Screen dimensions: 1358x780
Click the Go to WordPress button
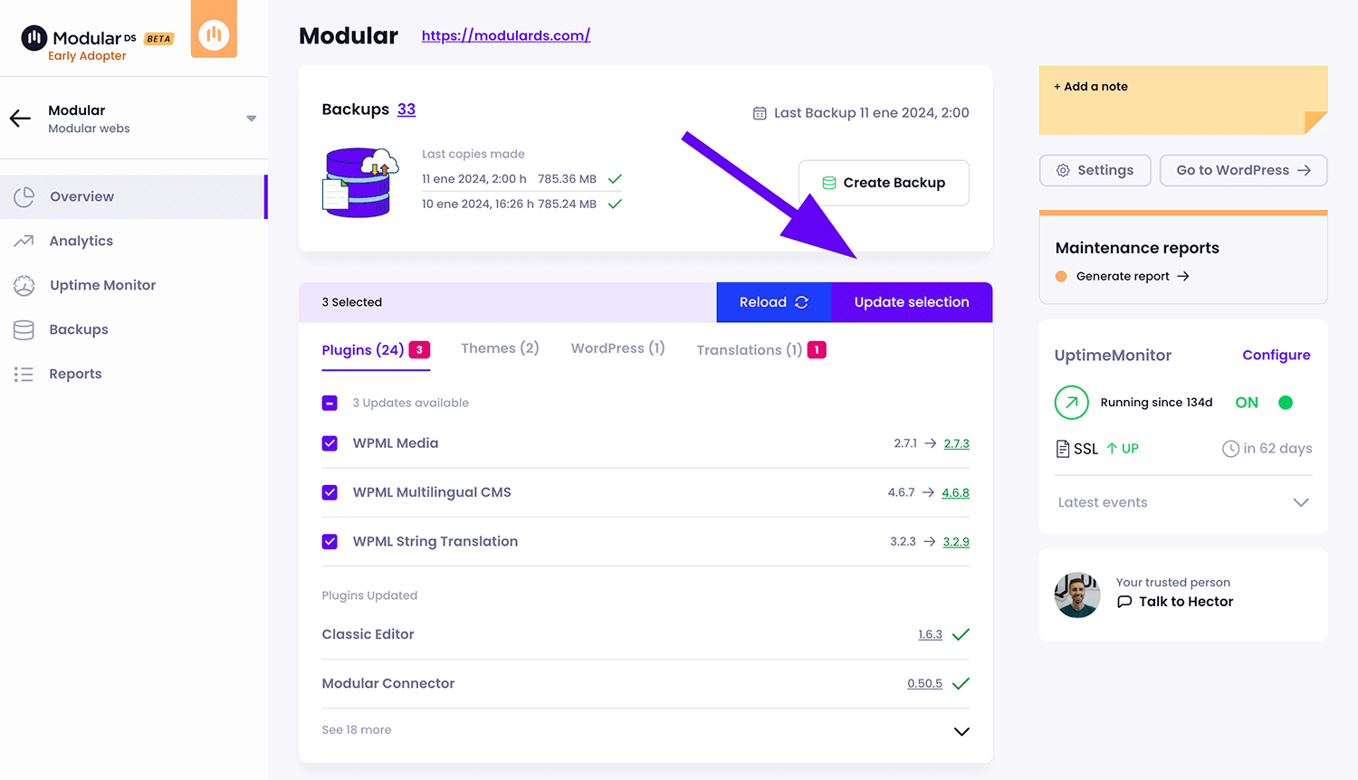[1244, 170]
